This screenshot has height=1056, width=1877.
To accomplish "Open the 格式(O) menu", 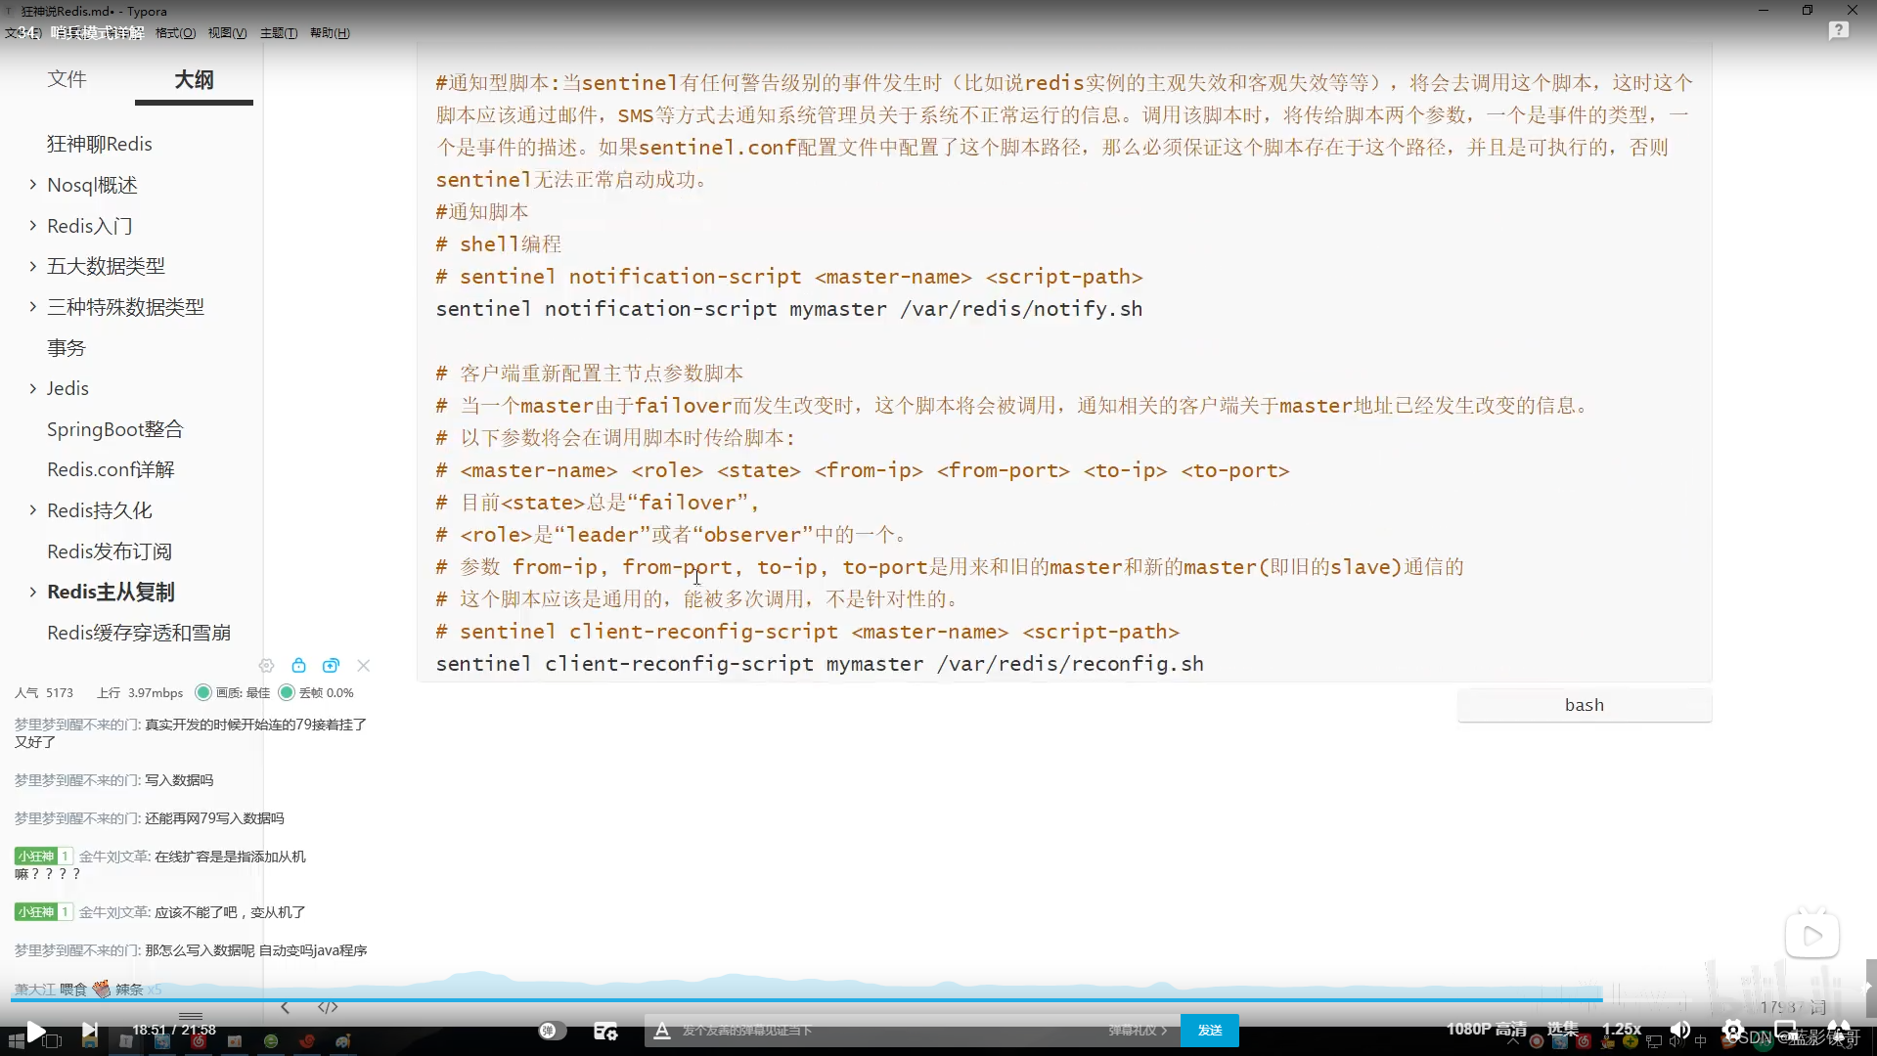I will coord(175,33).
